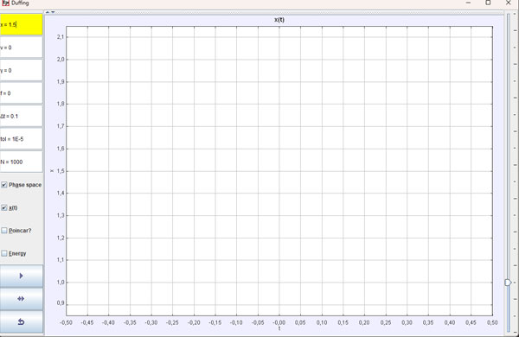This screenshot has width=519, height=337.
Task: Maximize the Duffing window
Action: point(488,3)
